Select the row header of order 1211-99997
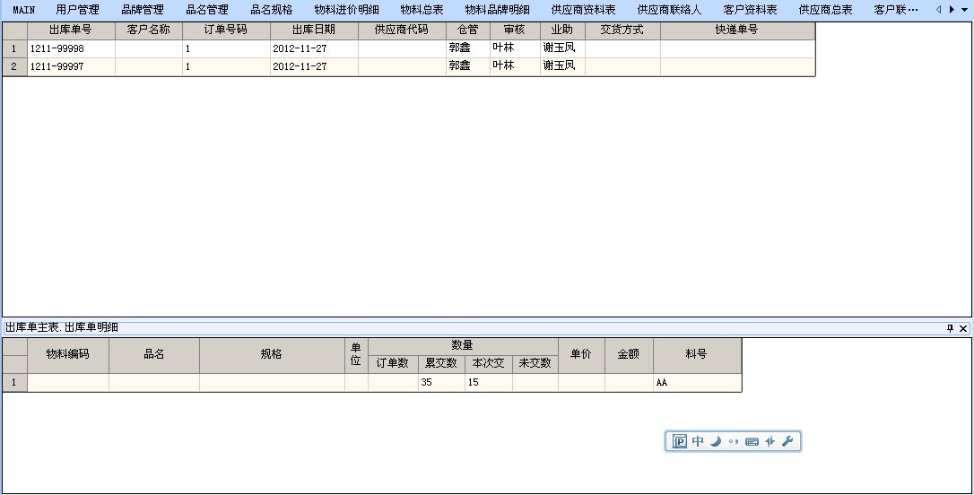 tap(14, 66)
